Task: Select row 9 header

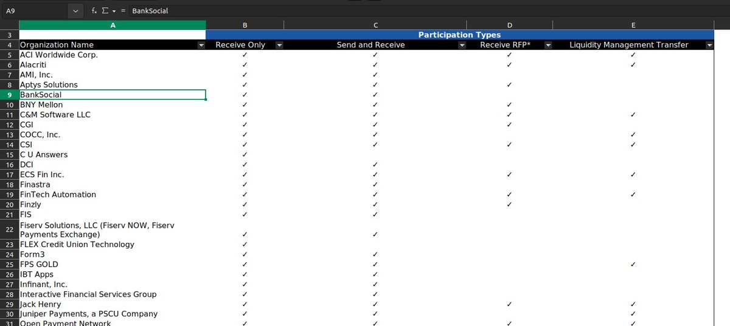Action: tap(10, 95)
